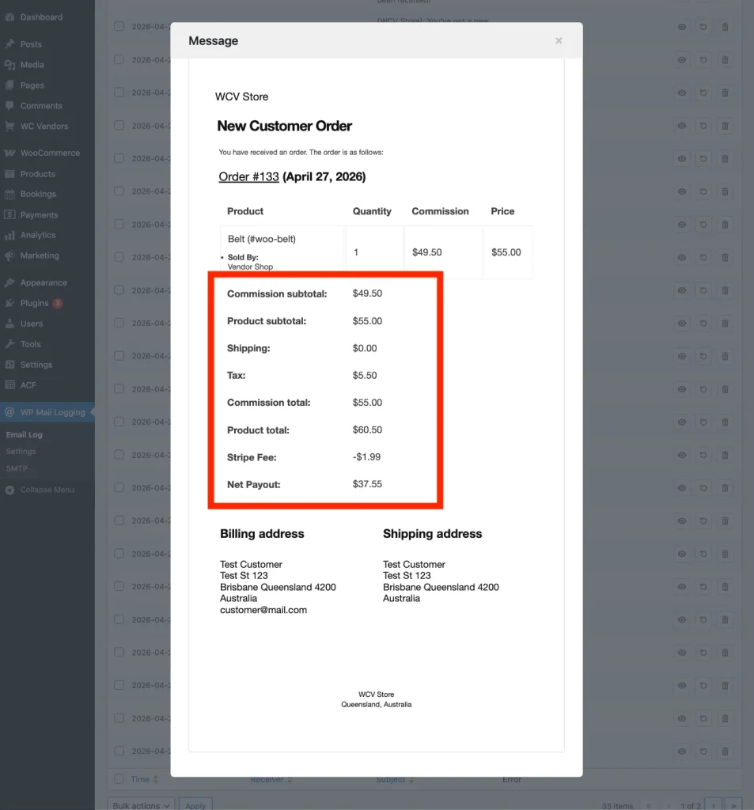
Task: Click the WooCommerce logo icon
Action: coord(9,153)
